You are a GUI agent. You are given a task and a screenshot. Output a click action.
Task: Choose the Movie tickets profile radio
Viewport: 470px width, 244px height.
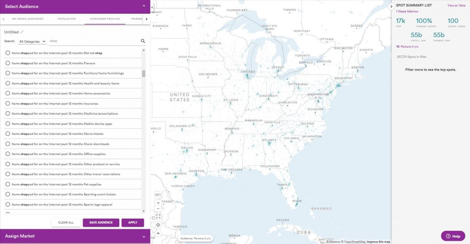8,134
